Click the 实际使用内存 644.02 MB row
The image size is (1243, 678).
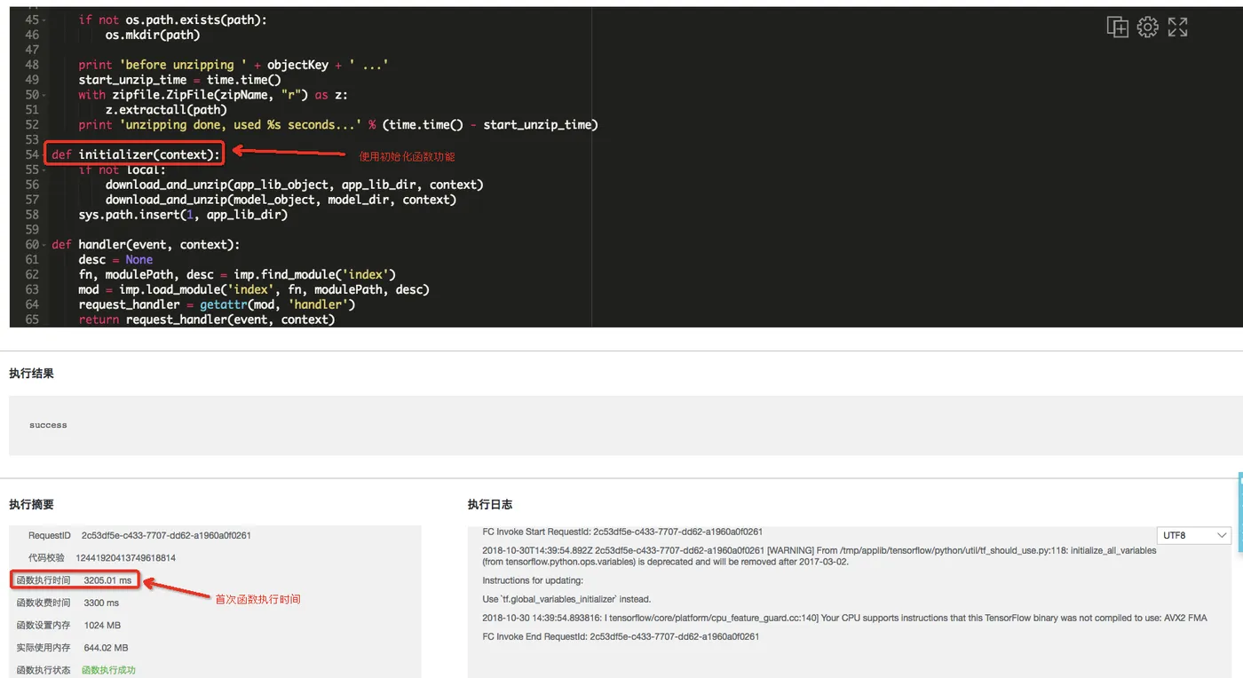[x=72, y=648]
